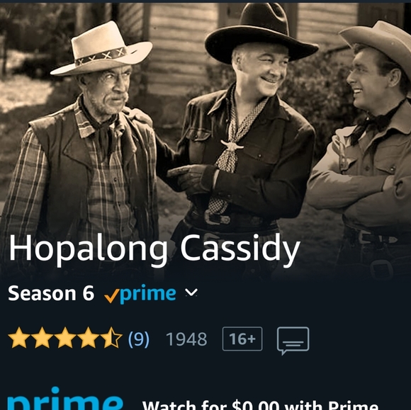
Task: Expand the season selector chevron
Action: (x=191, y=292)
